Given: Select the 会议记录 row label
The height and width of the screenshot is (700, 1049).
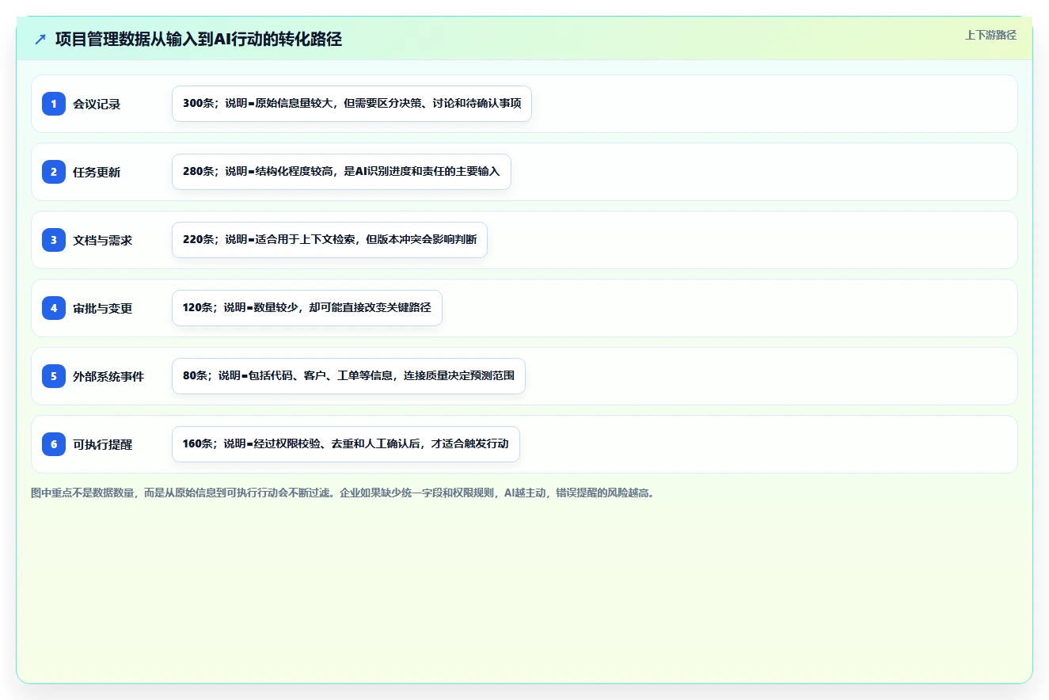Looking at the screenshot, I should coord(97,104).
